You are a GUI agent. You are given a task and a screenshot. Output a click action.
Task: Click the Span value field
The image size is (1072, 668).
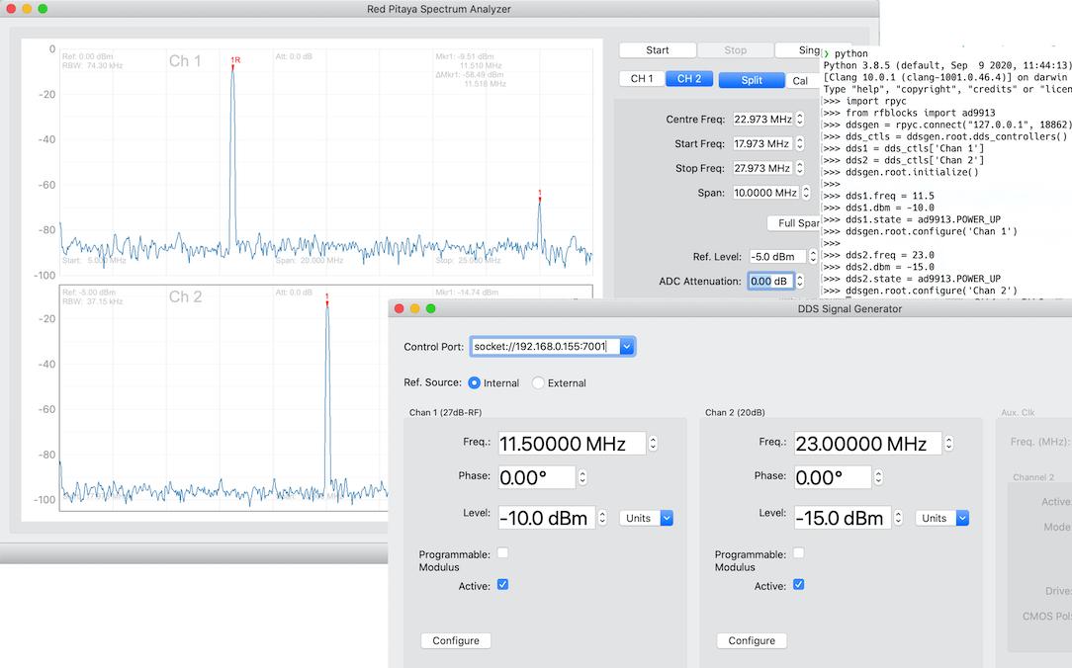pyautogui.click(x=764, y=194)
